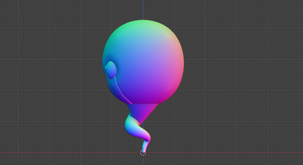The width and height of the screenshot is (303, 165).
Task: Click the 3D cursor at the origin
Action: pos(143,153)
